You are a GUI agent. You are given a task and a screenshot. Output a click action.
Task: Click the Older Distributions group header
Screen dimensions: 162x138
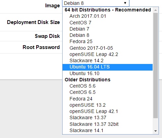[88, 80]
